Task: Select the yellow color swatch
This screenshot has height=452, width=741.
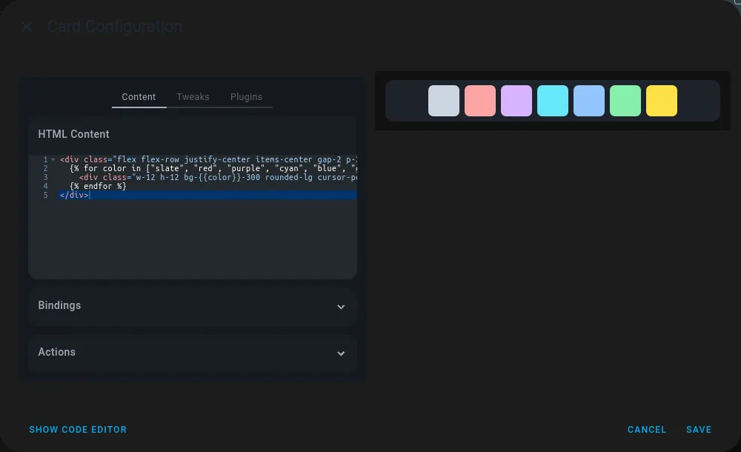Action: click(662, 101)
